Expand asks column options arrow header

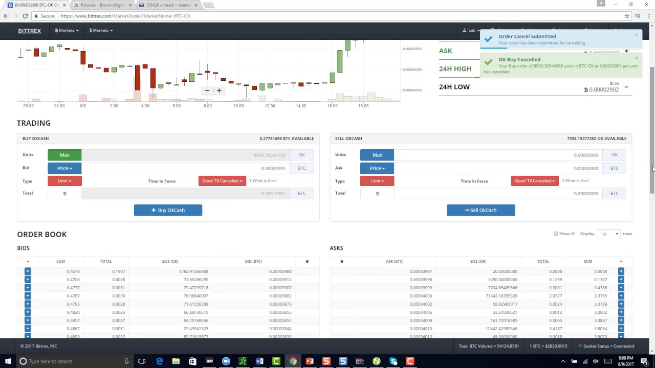point(621,261)
